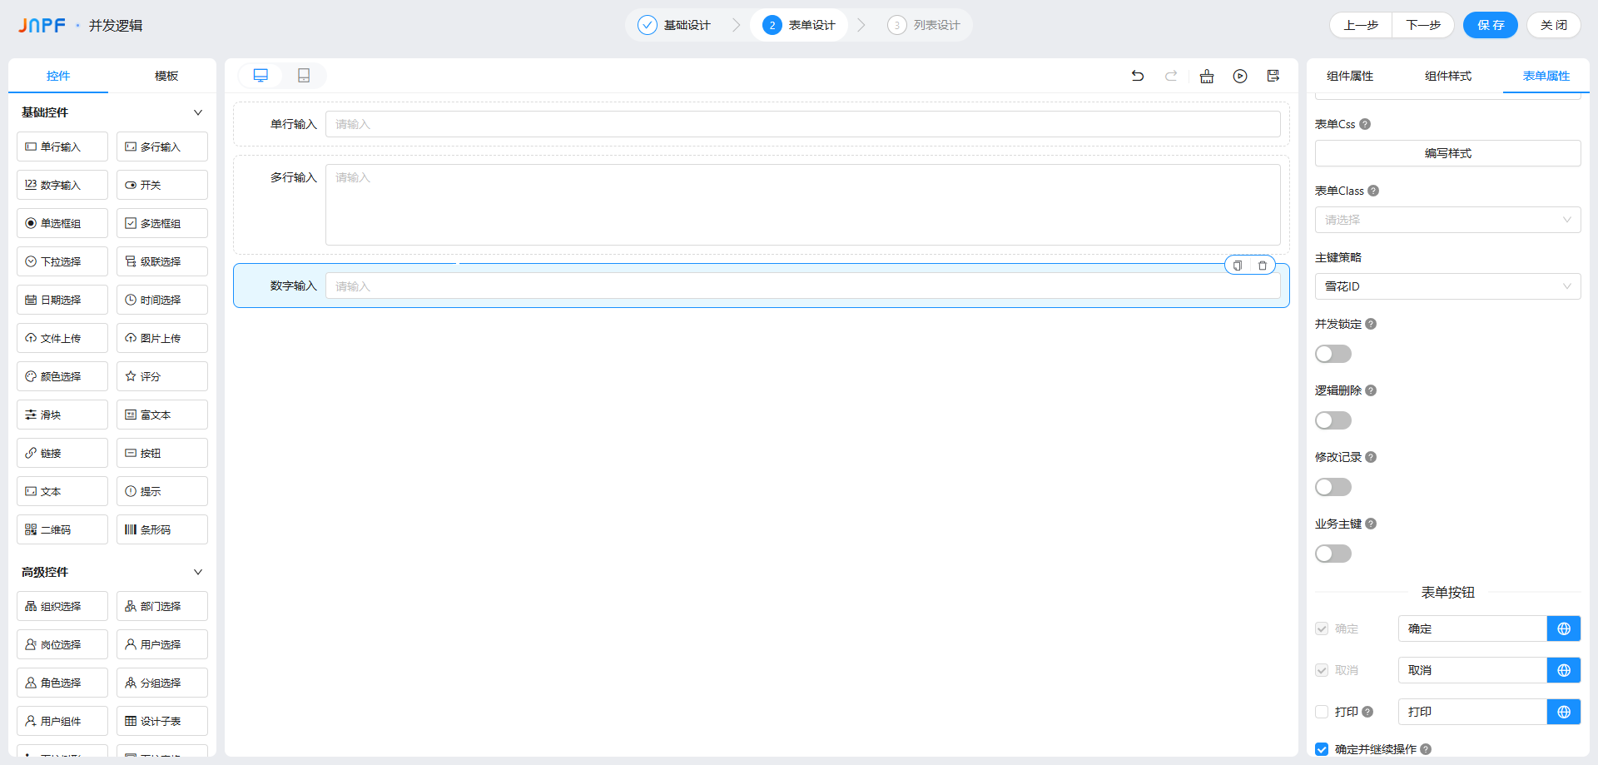Screen dimensions: 1598x765
Task: Add the 日期选择 control
Action: (62, 300)
